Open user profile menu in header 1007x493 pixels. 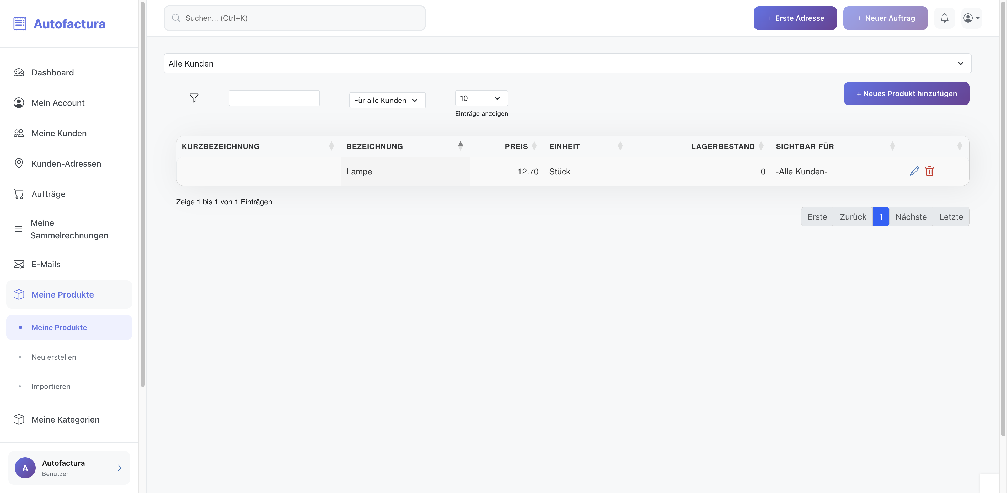971,18
